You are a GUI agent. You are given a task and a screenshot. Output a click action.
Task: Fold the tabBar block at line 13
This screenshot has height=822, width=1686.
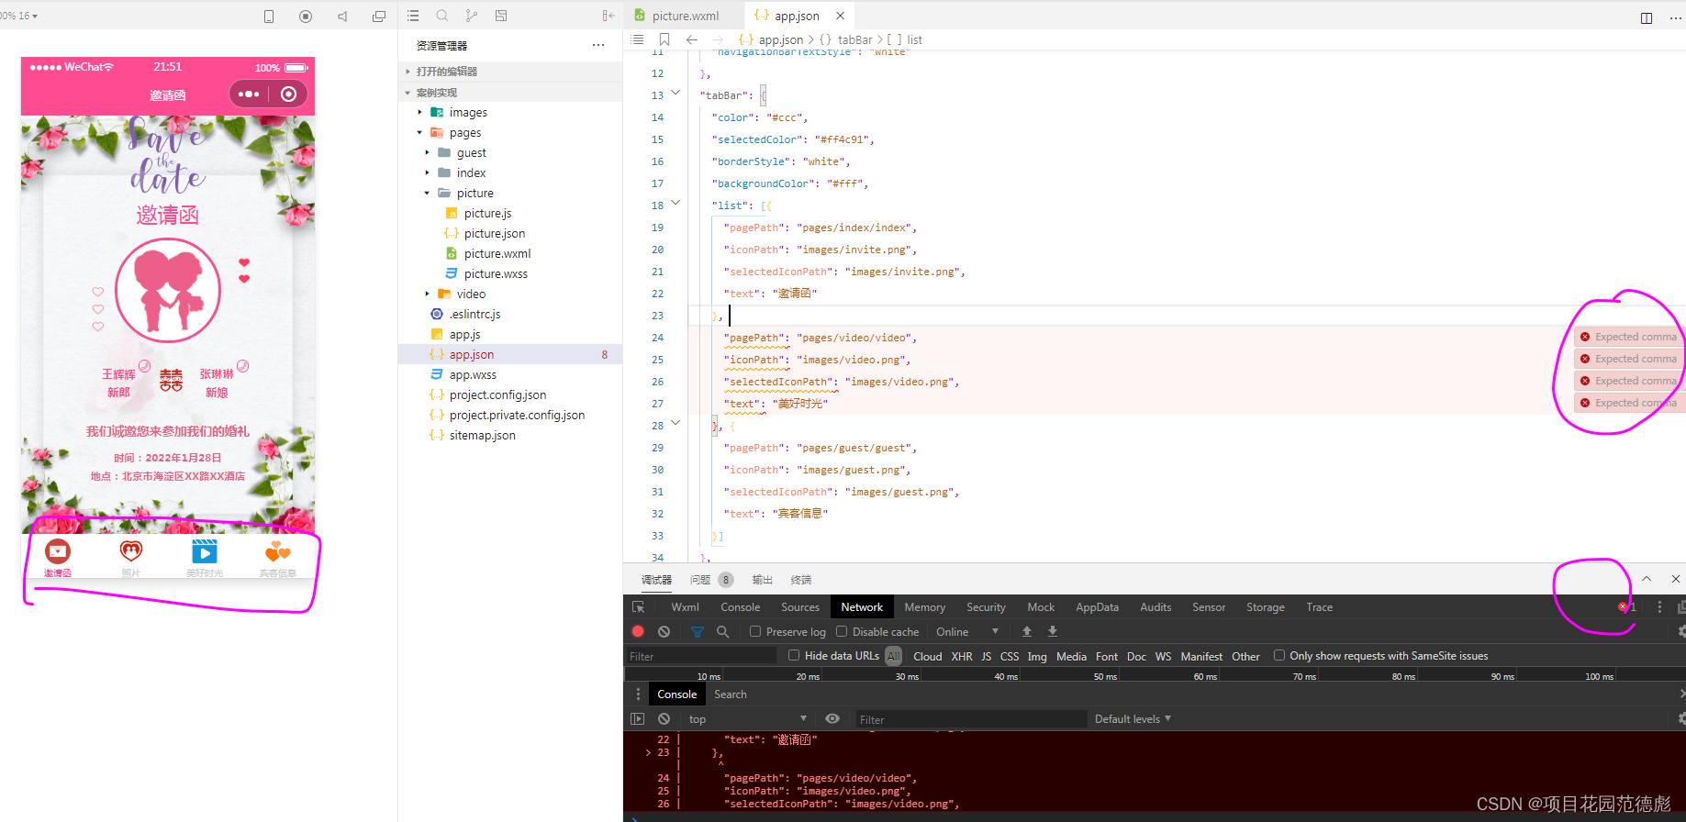click(x=676, y=93)
